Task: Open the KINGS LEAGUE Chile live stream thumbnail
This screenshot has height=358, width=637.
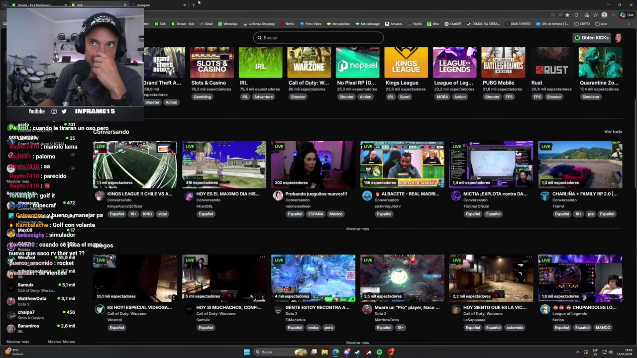Action: click(135, 165)
